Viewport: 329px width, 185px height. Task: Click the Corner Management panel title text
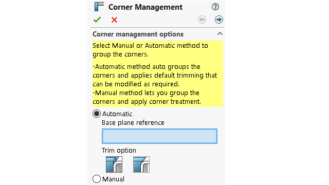point(145,7)
